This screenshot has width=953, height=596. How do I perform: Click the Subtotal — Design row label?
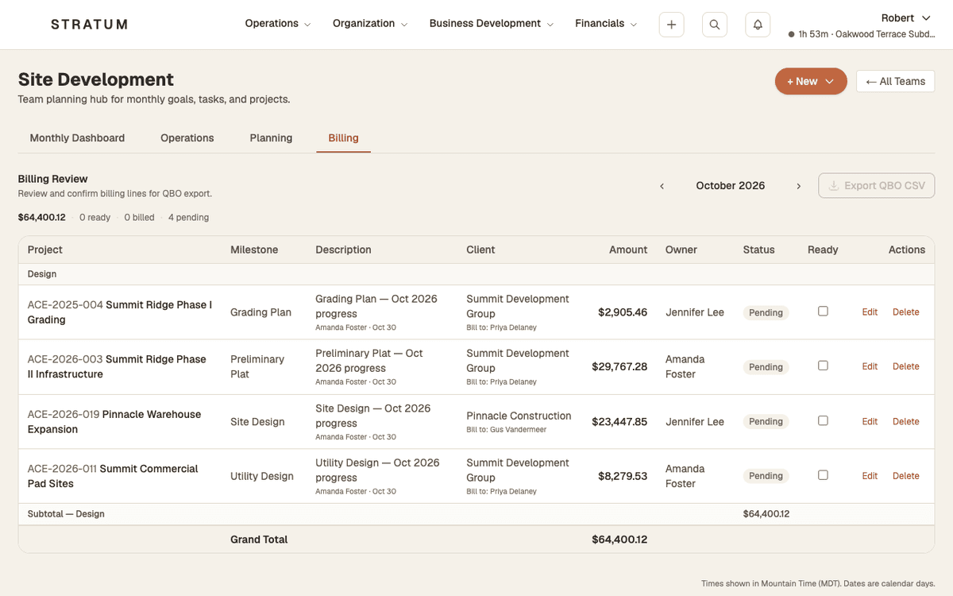click(x=66, y=514)
